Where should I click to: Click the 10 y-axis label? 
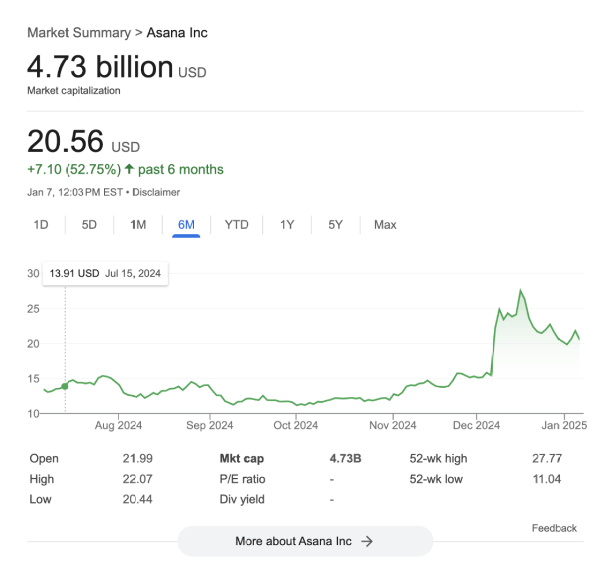[x=33, y=414]
